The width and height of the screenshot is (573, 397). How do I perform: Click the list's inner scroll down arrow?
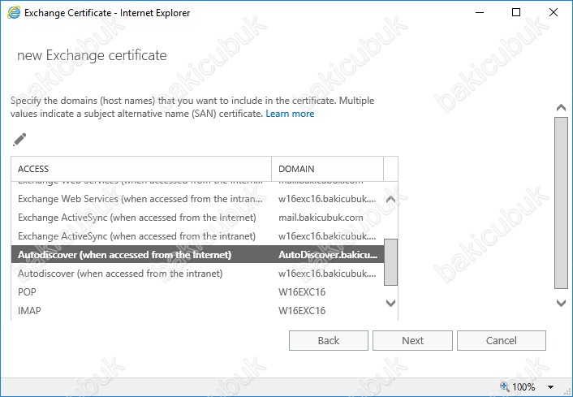tap(390, 303)
